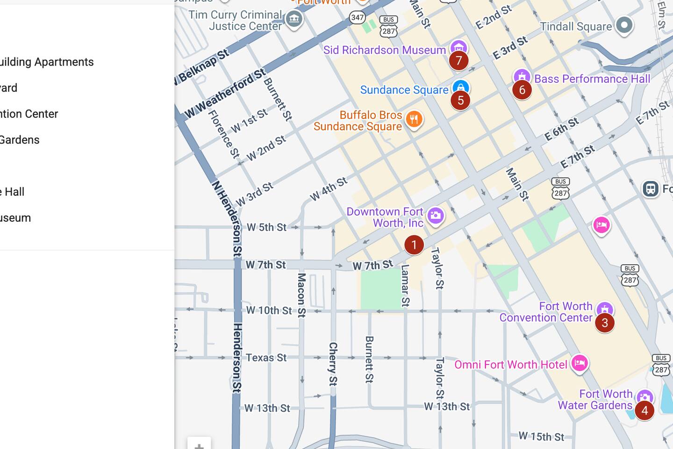This screenshot has height=449, width=673.
Task: Open red marker 7 near Sid Richardson Museum
Action: click(458, 61)
